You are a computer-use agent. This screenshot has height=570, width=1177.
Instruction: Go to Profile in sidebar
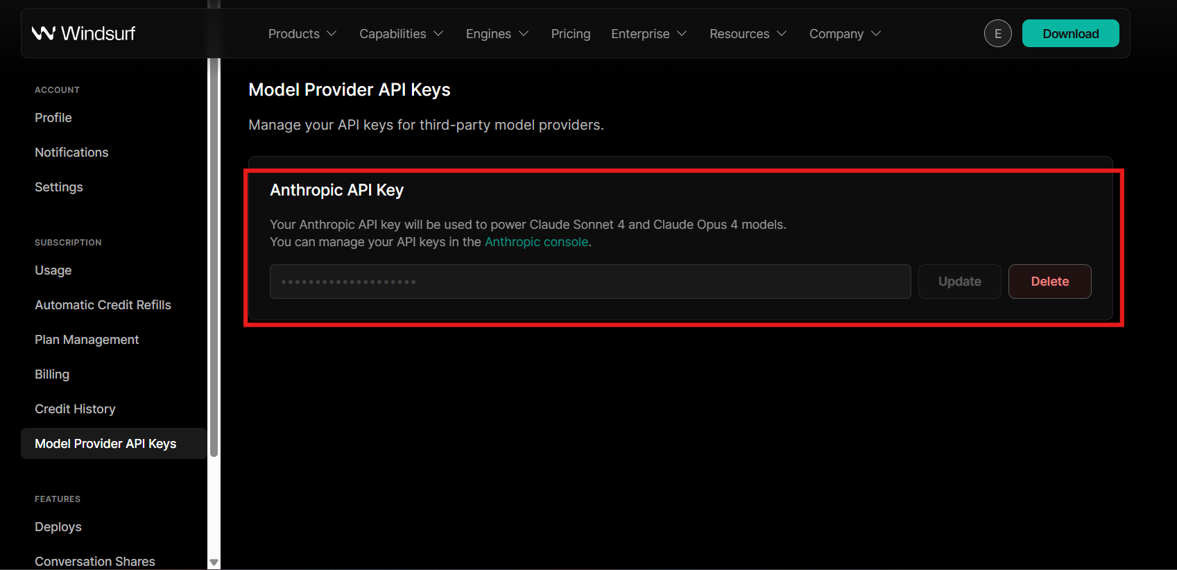click(53, 118)
